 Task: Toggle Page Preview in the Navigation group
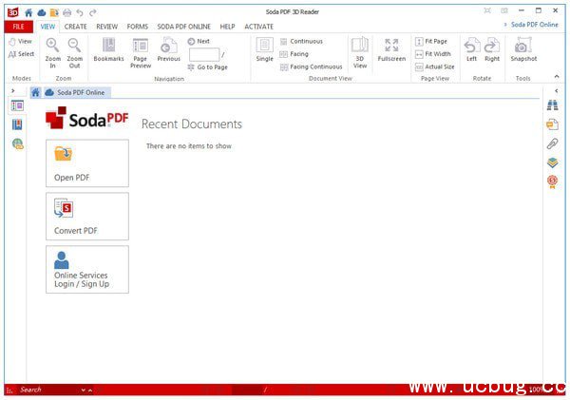[141, 53]
